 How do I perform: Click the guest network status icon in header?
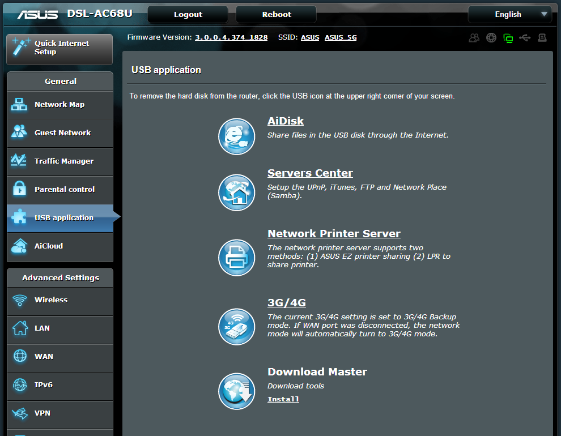(474, 37)
